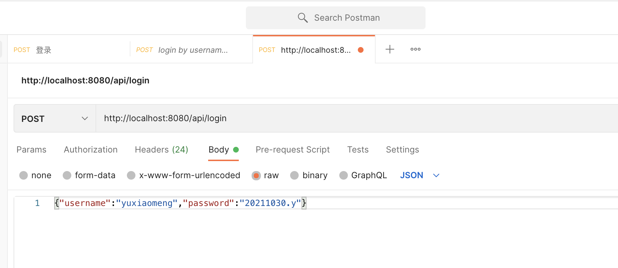The width and height of the screenshot is (618, 268).
Task: Expand the JSON format dropdown
Action: [436, 175]
